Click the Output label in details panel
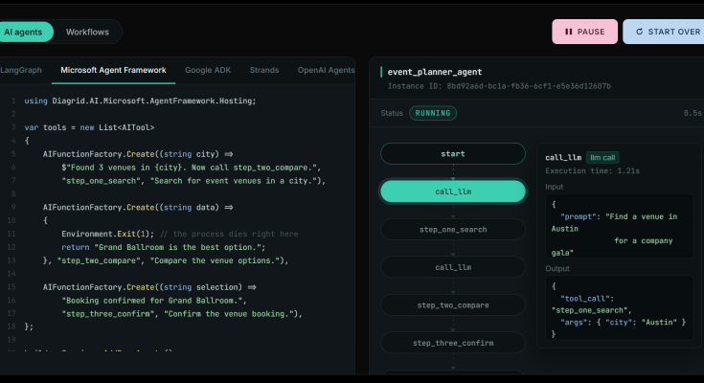This screenshot has width=704, height=383. coord(557,268)
